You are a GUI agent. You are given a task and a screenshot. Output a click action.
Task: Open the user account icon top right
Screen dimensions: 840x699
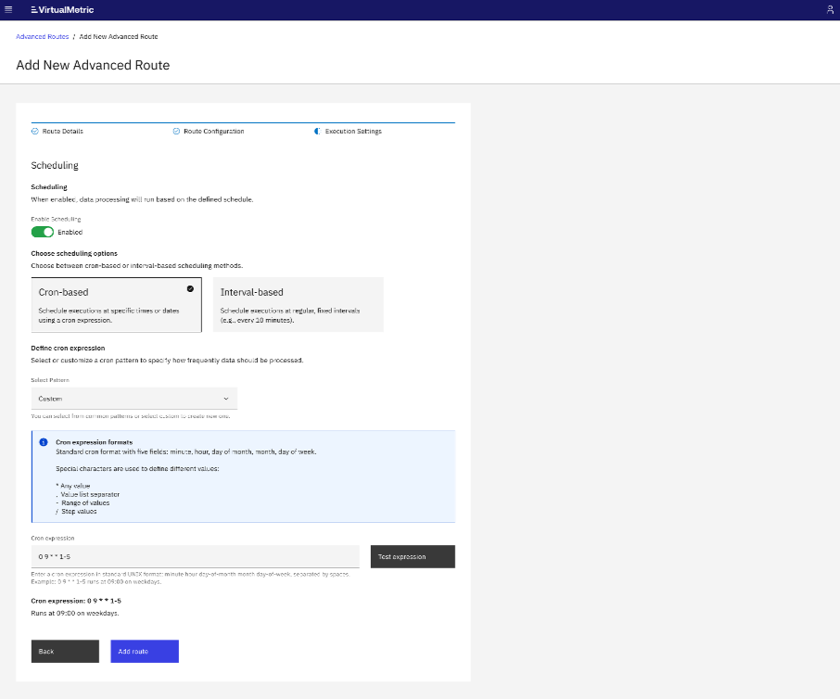coord(830,10)
